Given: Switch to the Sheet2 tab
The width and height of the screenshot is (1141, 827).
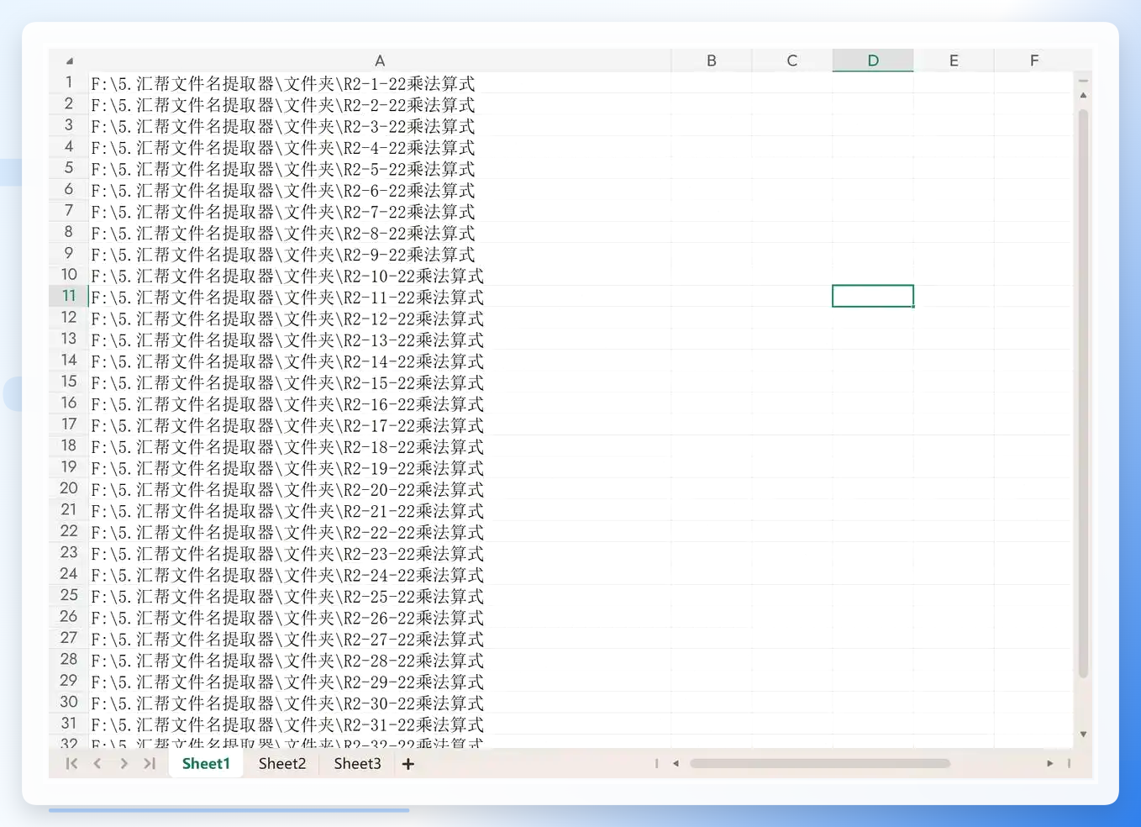Looking at the screenshot, I should 282,764.
